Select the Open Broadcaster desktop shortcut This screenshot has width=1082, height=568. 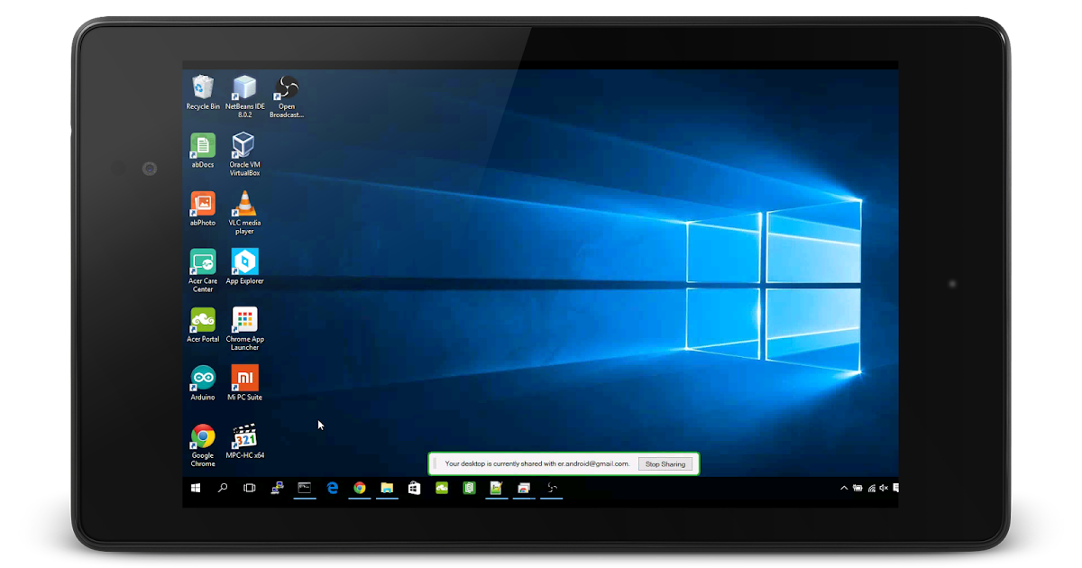(287, 96)
